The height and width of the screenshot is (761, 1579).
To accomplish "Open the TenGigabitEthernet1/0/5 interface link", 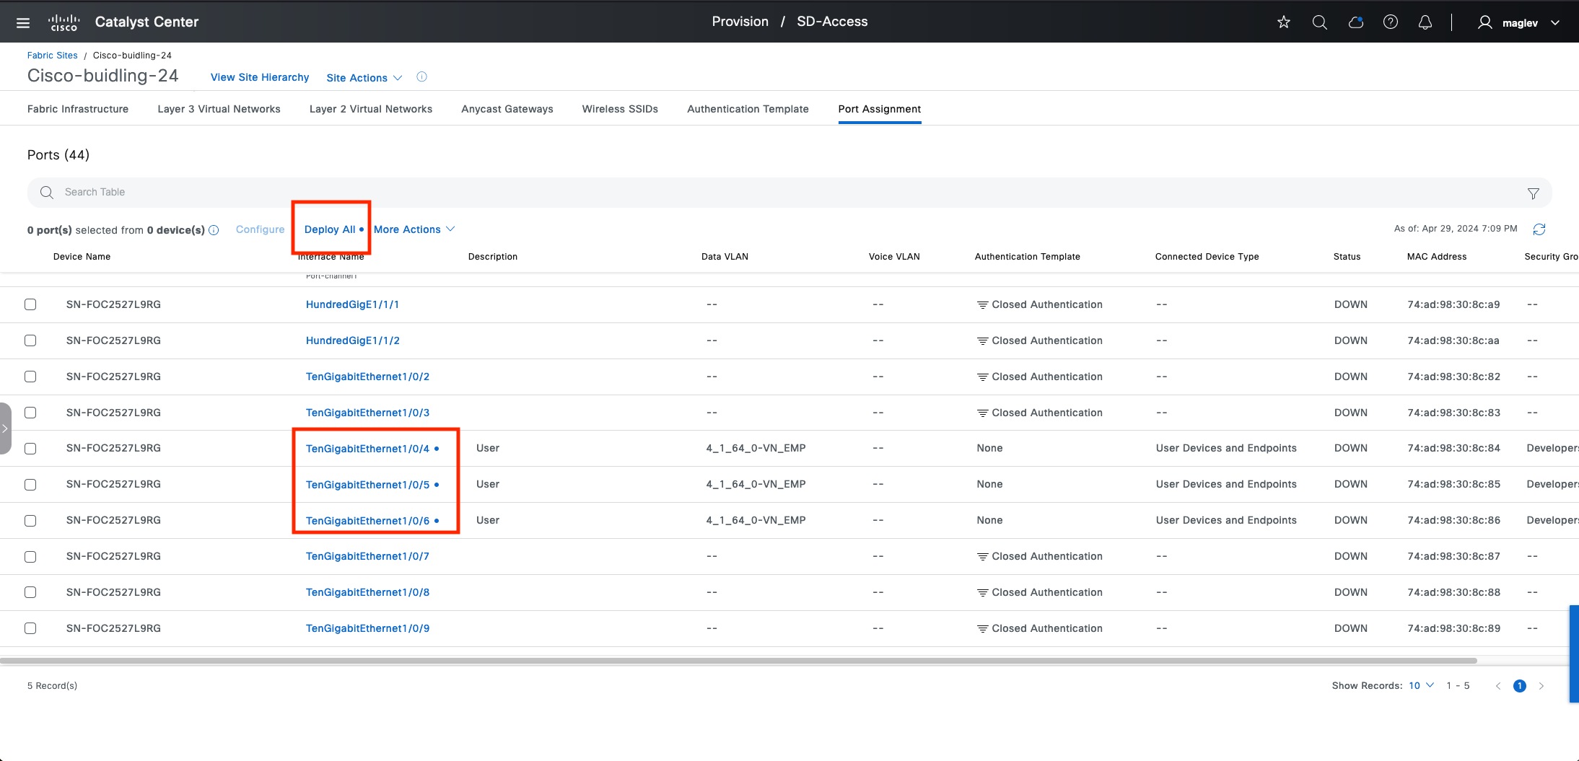I will click(x=367, y=485).
